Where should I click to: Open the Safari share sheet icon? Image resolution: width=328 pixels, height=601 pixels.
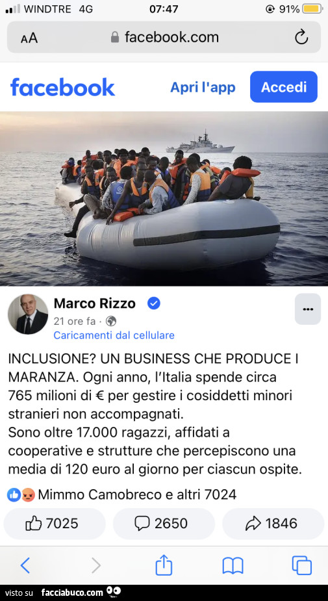164,565
